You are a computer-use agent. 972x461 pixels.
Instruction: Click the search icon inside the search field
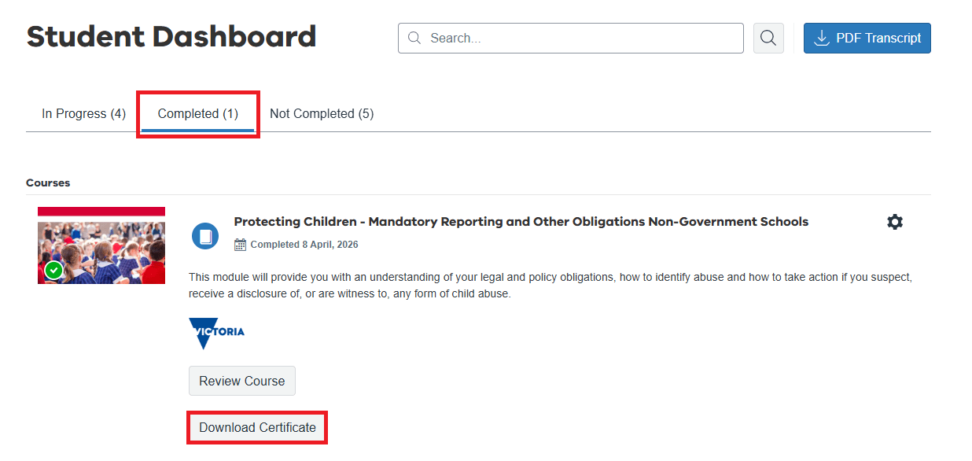414,37
